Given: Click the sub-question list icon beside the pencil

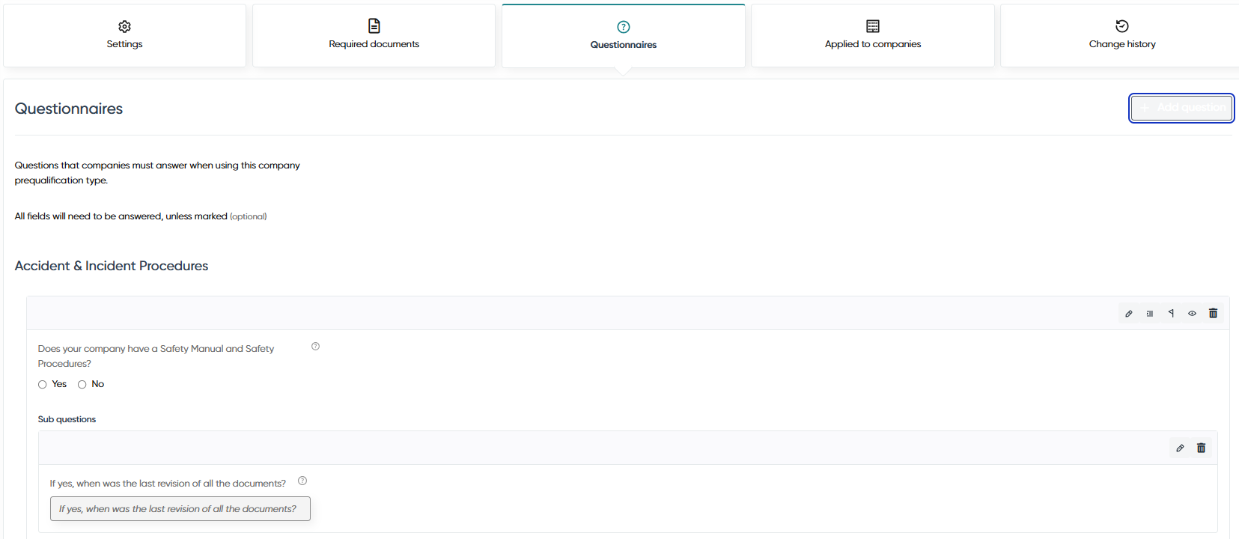Looking at the screenshot, I should pyautogui.click(x=1150, y=314).
